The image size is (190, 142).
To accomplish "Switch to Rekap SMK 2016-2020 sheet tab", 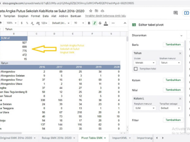I will click(x=58, y=138).
